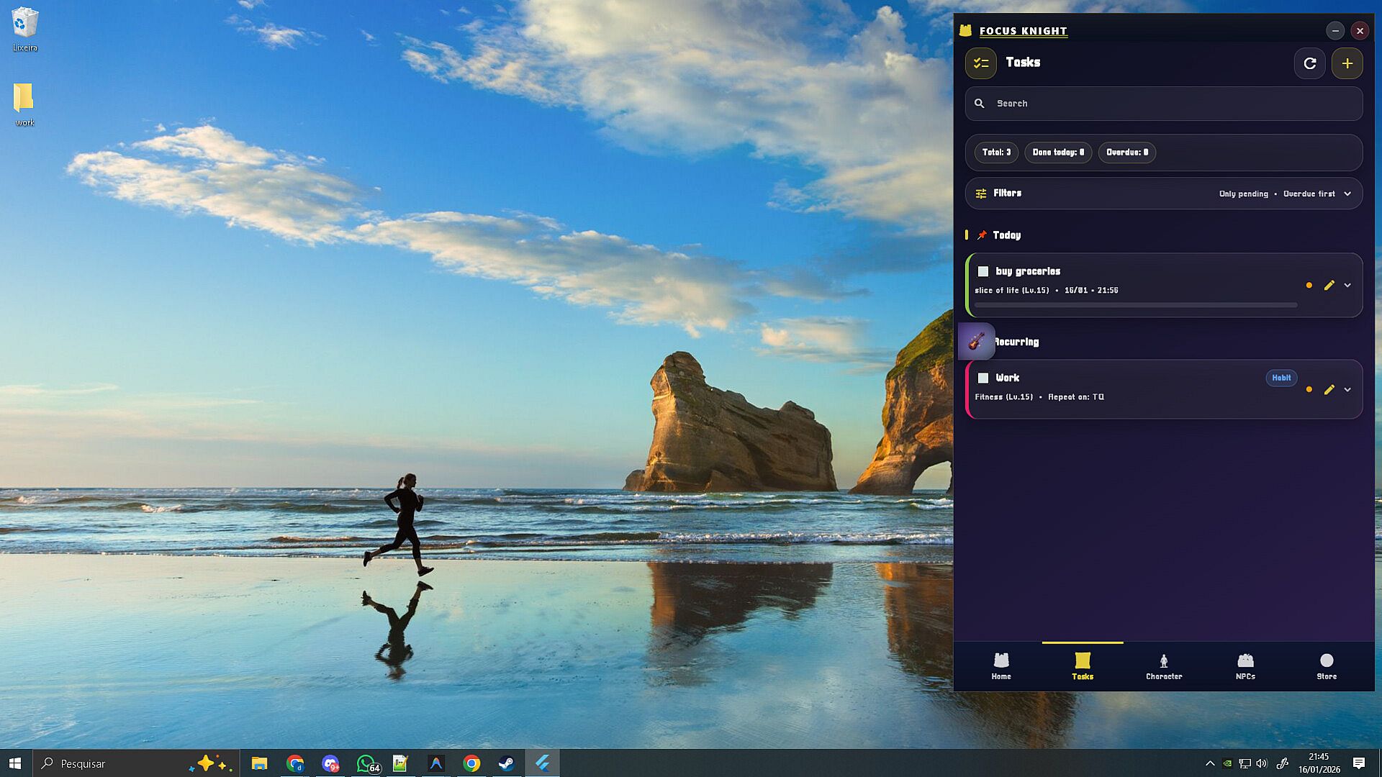Click pencil icon on Work task
This screenshot has height=777, width=1382.
pyautogui.click(x=1329, y=390)
